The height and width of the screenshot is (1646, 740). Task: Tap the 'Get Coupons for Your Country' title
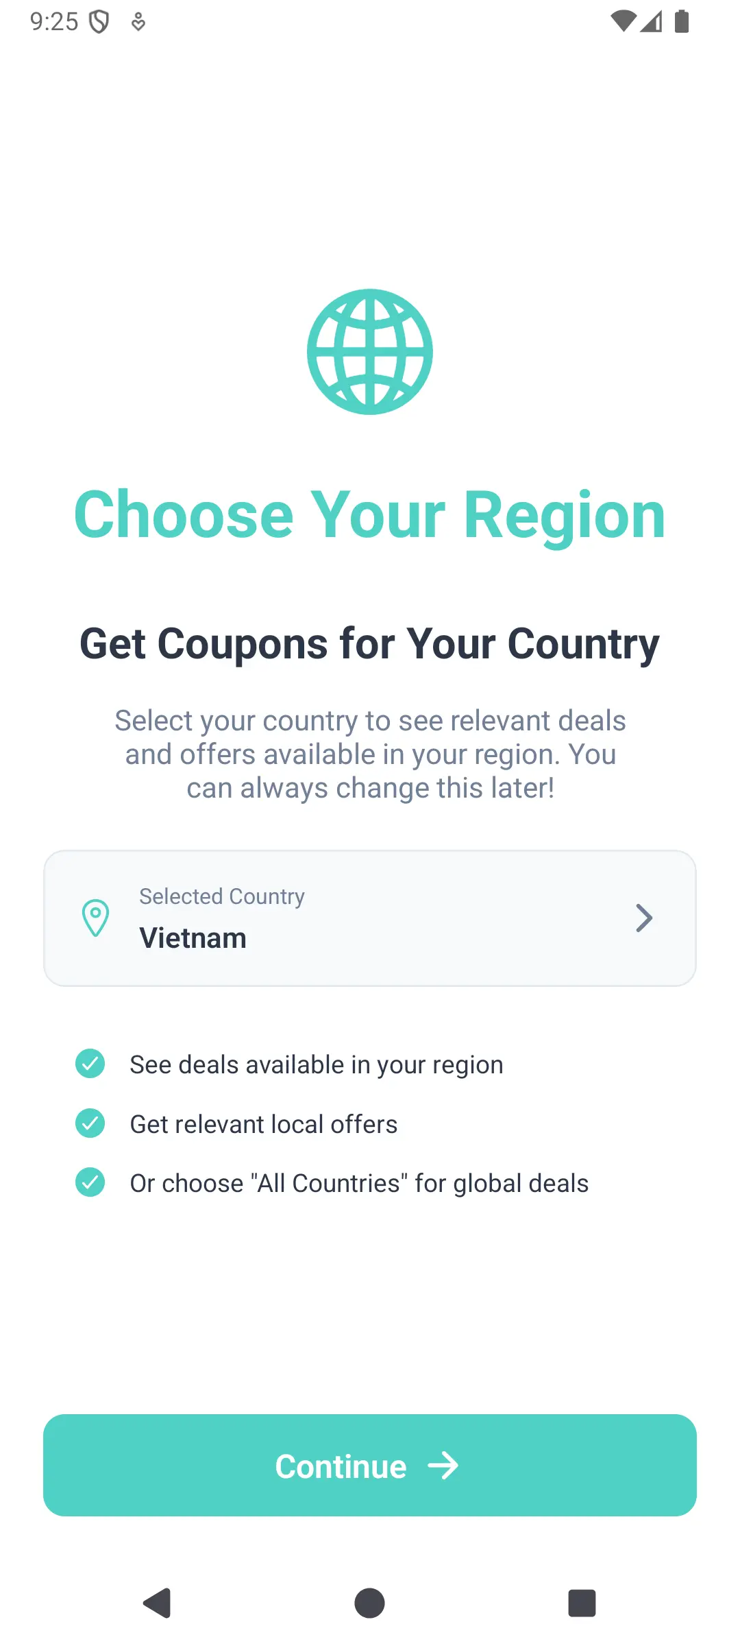(x=369, y=643)
